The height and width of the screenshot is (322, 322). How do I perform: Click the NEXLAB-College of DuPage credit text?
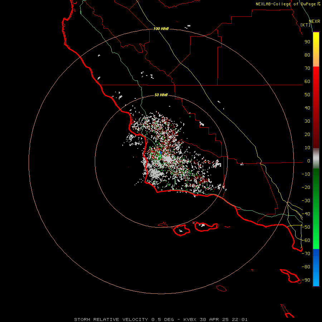(x=288, y=4)
